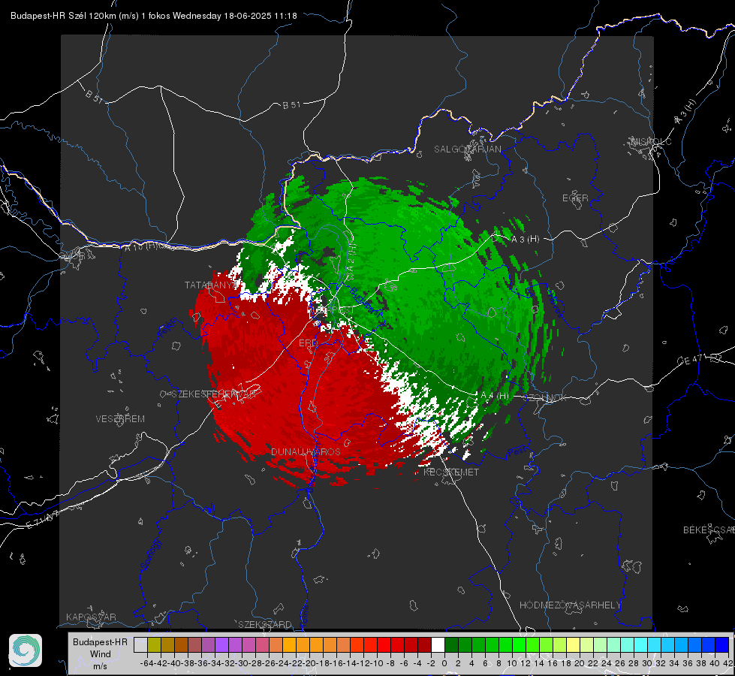Click the blue 'Pest' county label near Kecskemét

(x=517, y=451)
